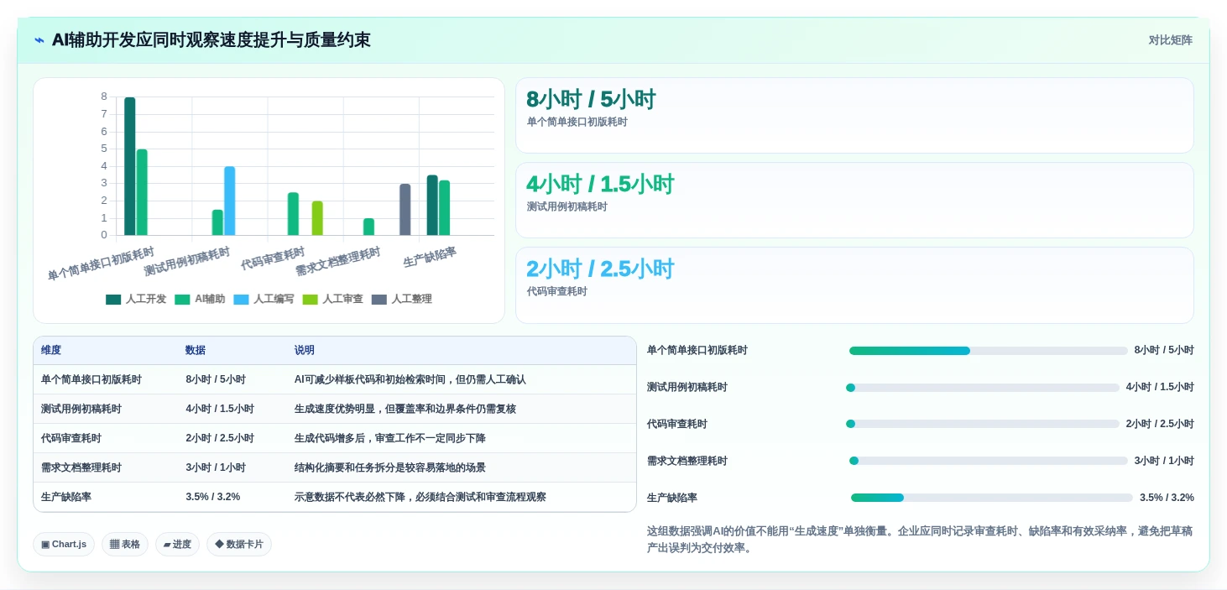
Task: Click the tallest 人工开发 bar in chart
Action: (x=130, y=166)
